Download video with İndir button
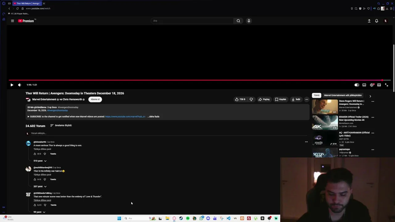This screenshot has height=222, width=395. tap(296, 99)
